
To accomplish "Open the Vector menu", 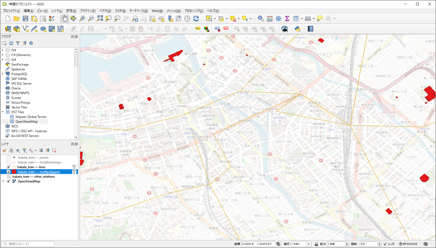I will (105, 11).
